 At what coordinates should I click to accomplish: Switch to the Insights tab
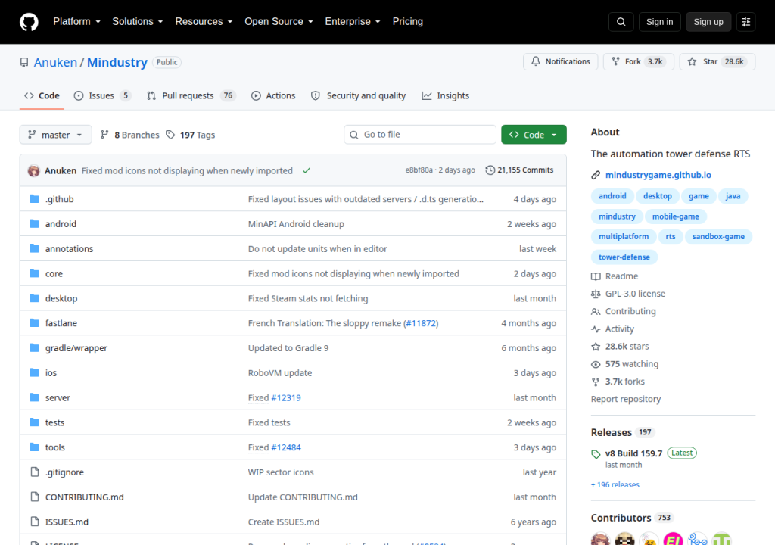coord(445,96)
